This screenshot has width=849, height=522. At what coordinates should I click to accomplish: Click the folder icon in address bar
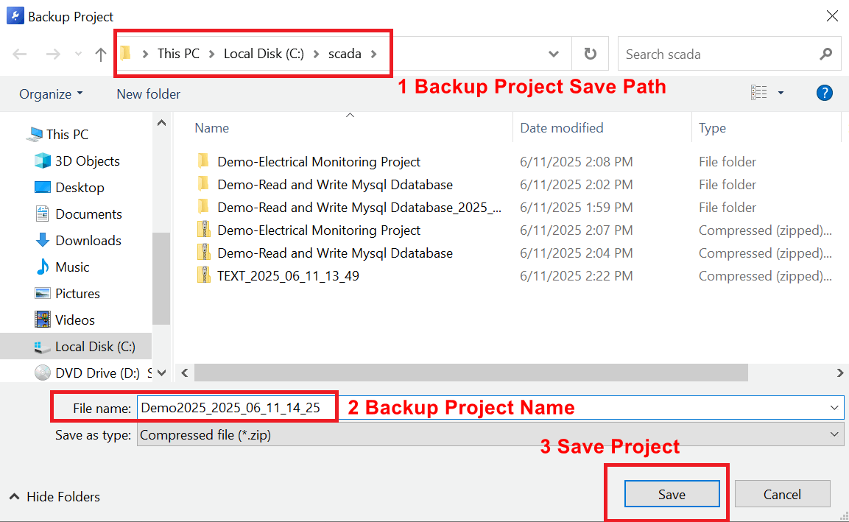click(126, 53)
